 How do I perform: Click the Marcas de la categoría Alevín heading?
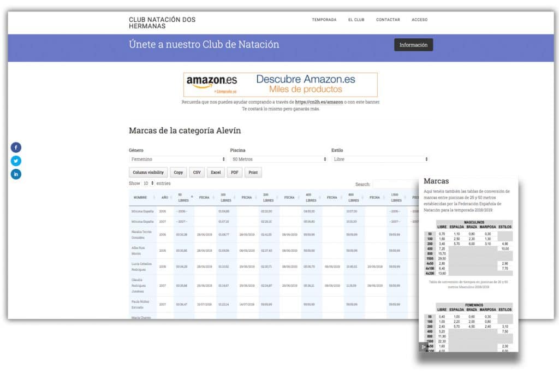point(185,131)
